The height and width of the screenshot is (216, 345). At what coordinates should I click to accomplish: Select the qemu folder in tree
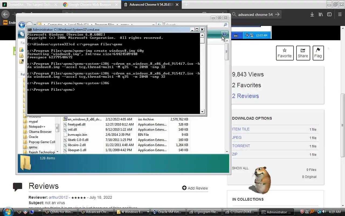33,147
